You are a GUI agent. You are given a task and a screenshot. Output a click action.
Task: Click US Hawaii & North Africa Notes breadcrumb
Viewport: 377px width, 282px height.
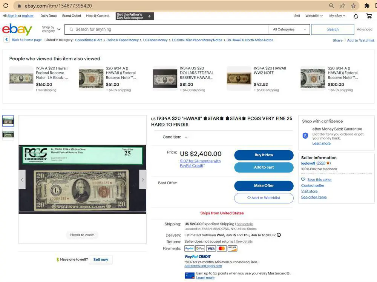pyautogui.click(x=250, y=40)
